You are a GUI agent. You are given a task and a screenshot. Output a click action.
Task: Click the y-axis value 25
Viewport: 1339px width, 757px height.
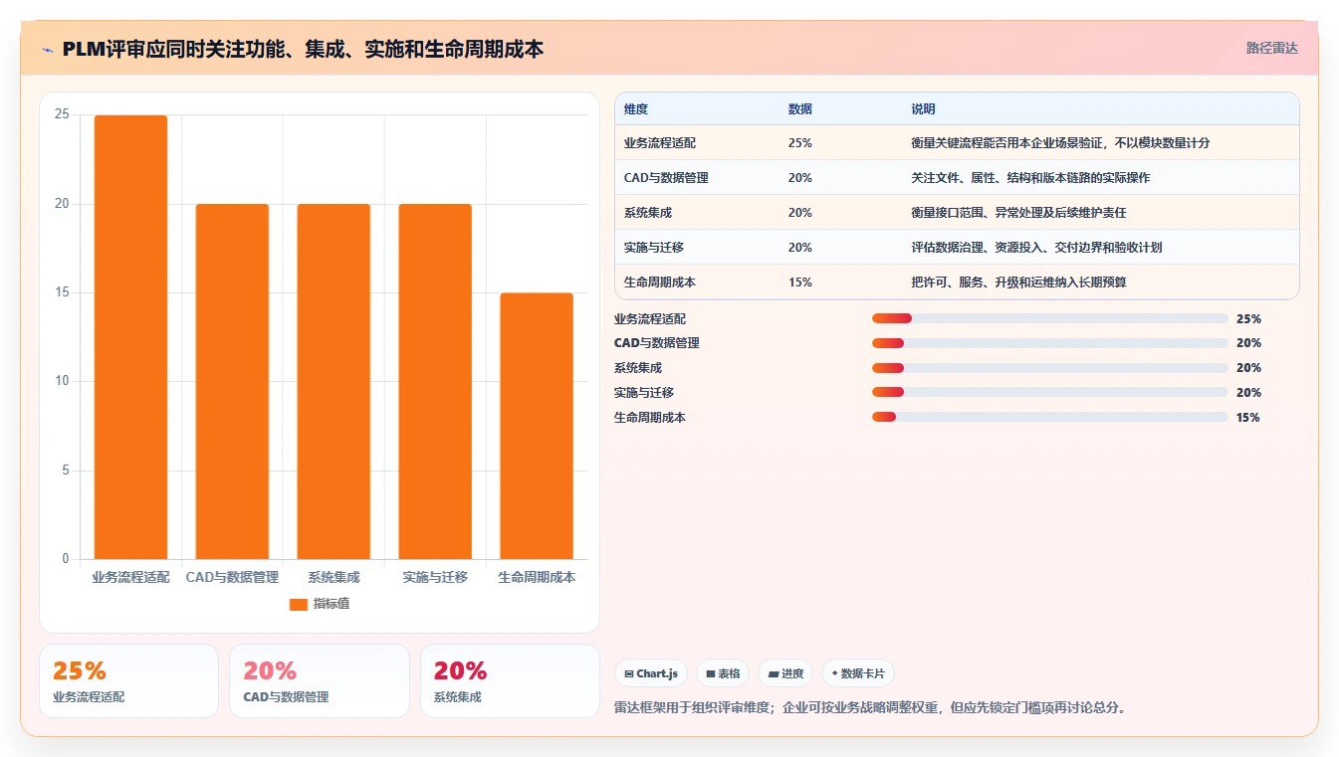pyautogui.click(x=62, y=114)
